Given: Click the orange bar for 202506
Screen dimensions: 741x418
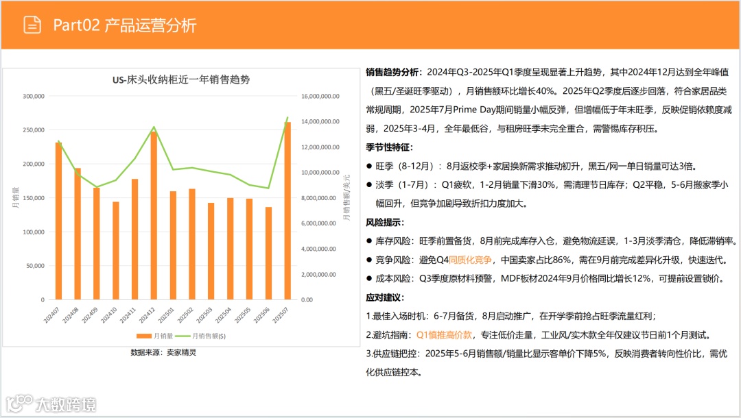Looking at the screenshot, I should click(268, 254).
